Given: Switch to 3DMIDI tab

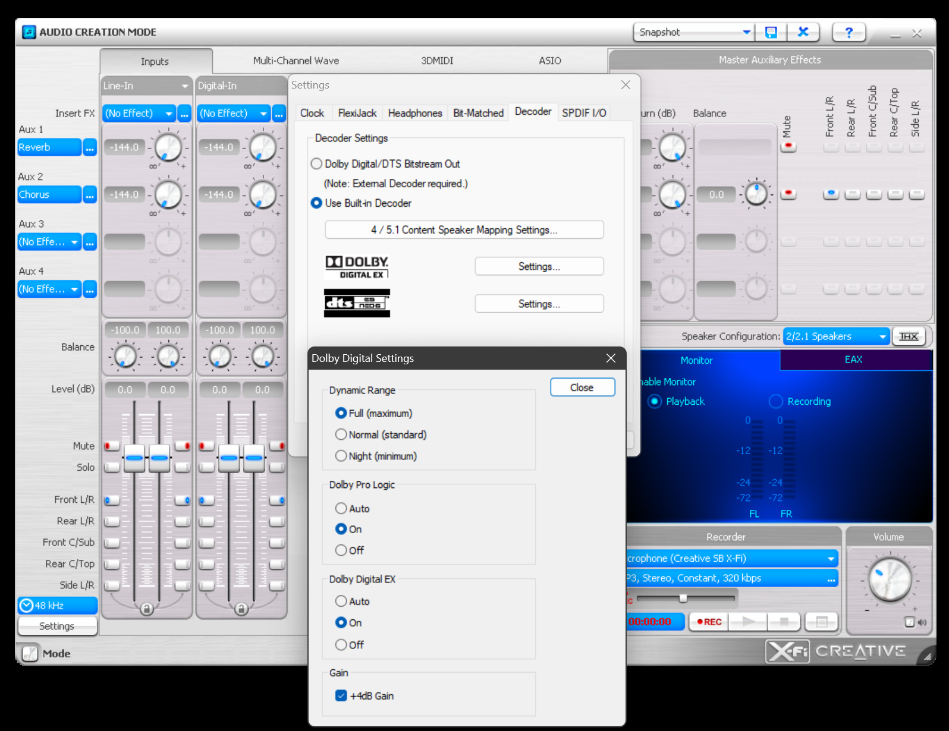Looking at the screenshot, I should click(x=437, y=61).
